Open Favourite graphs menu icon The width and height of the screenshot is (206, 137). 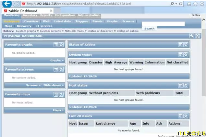56,45
